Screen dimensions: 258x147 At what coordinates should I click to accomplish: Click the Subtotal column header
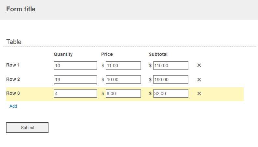[158, 54]
